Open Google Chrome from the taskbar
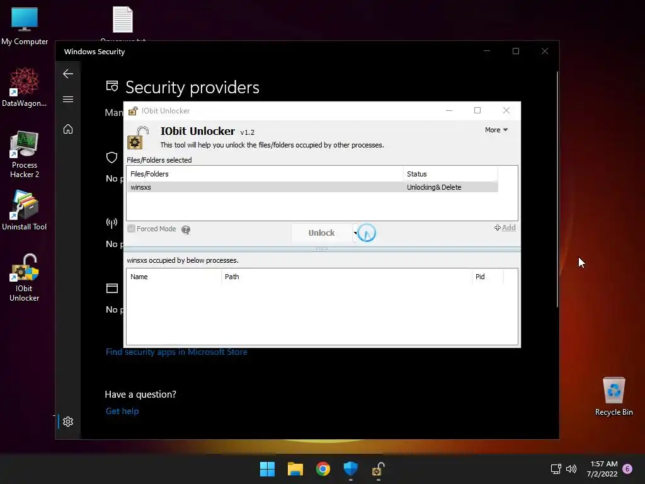This screenshot has width=645, height=484. click(323, 469)
